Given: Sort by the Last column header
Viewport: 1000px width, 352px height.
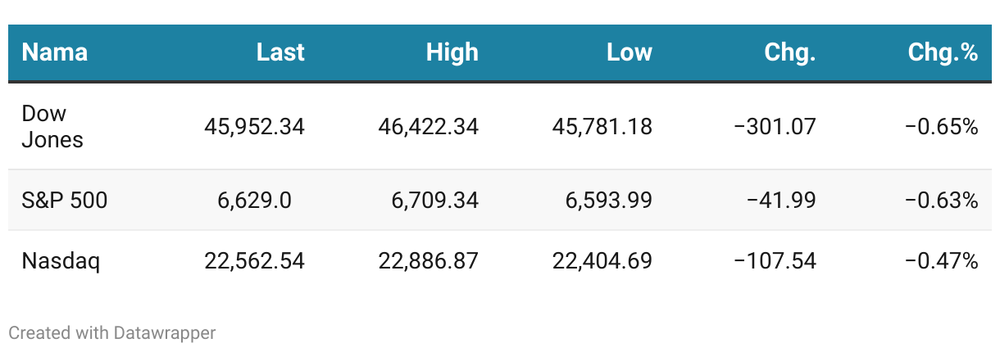Looking at the screenshot, I should [280, 53].
